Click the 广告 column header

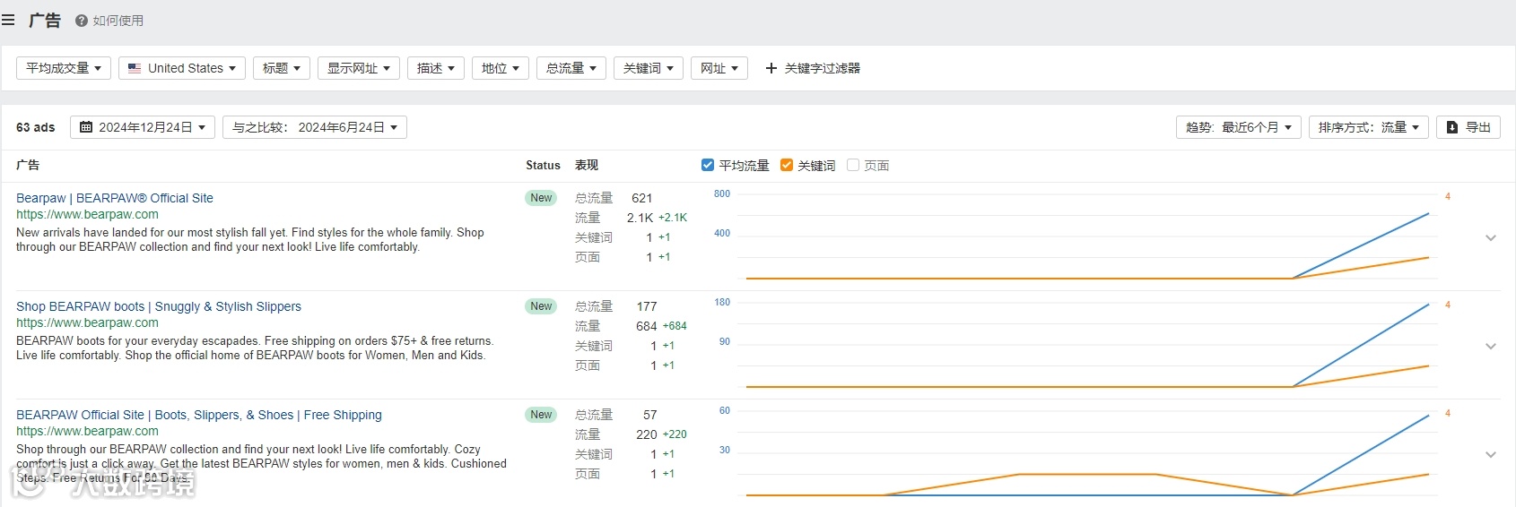[x=28, y=165]
